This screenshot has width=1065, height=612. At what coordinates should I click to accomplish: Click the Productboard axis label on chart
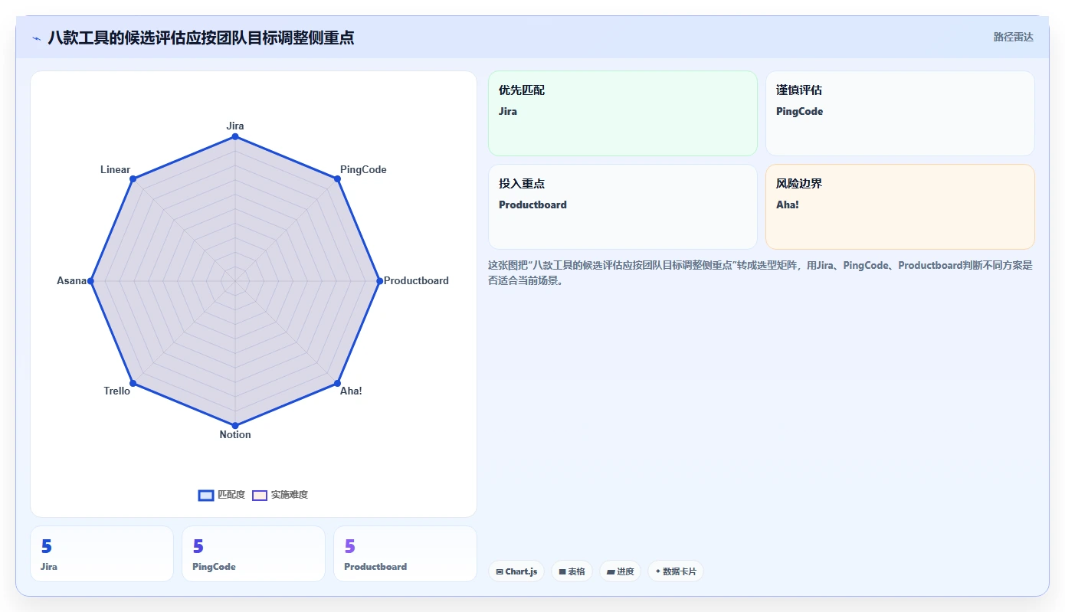416,280
